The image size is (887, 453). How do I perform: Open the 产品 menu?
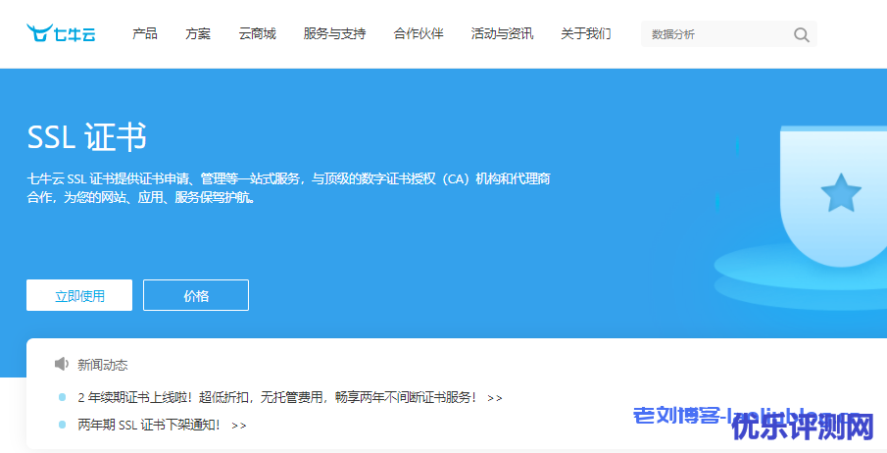[x=145, y=34]
